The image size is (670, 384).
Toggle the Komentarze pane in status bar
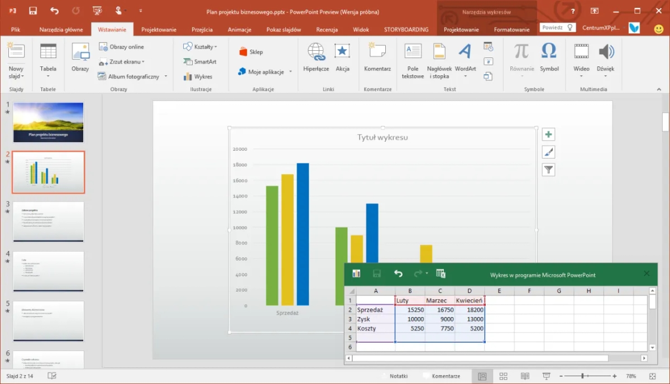[x=441, y=376]
